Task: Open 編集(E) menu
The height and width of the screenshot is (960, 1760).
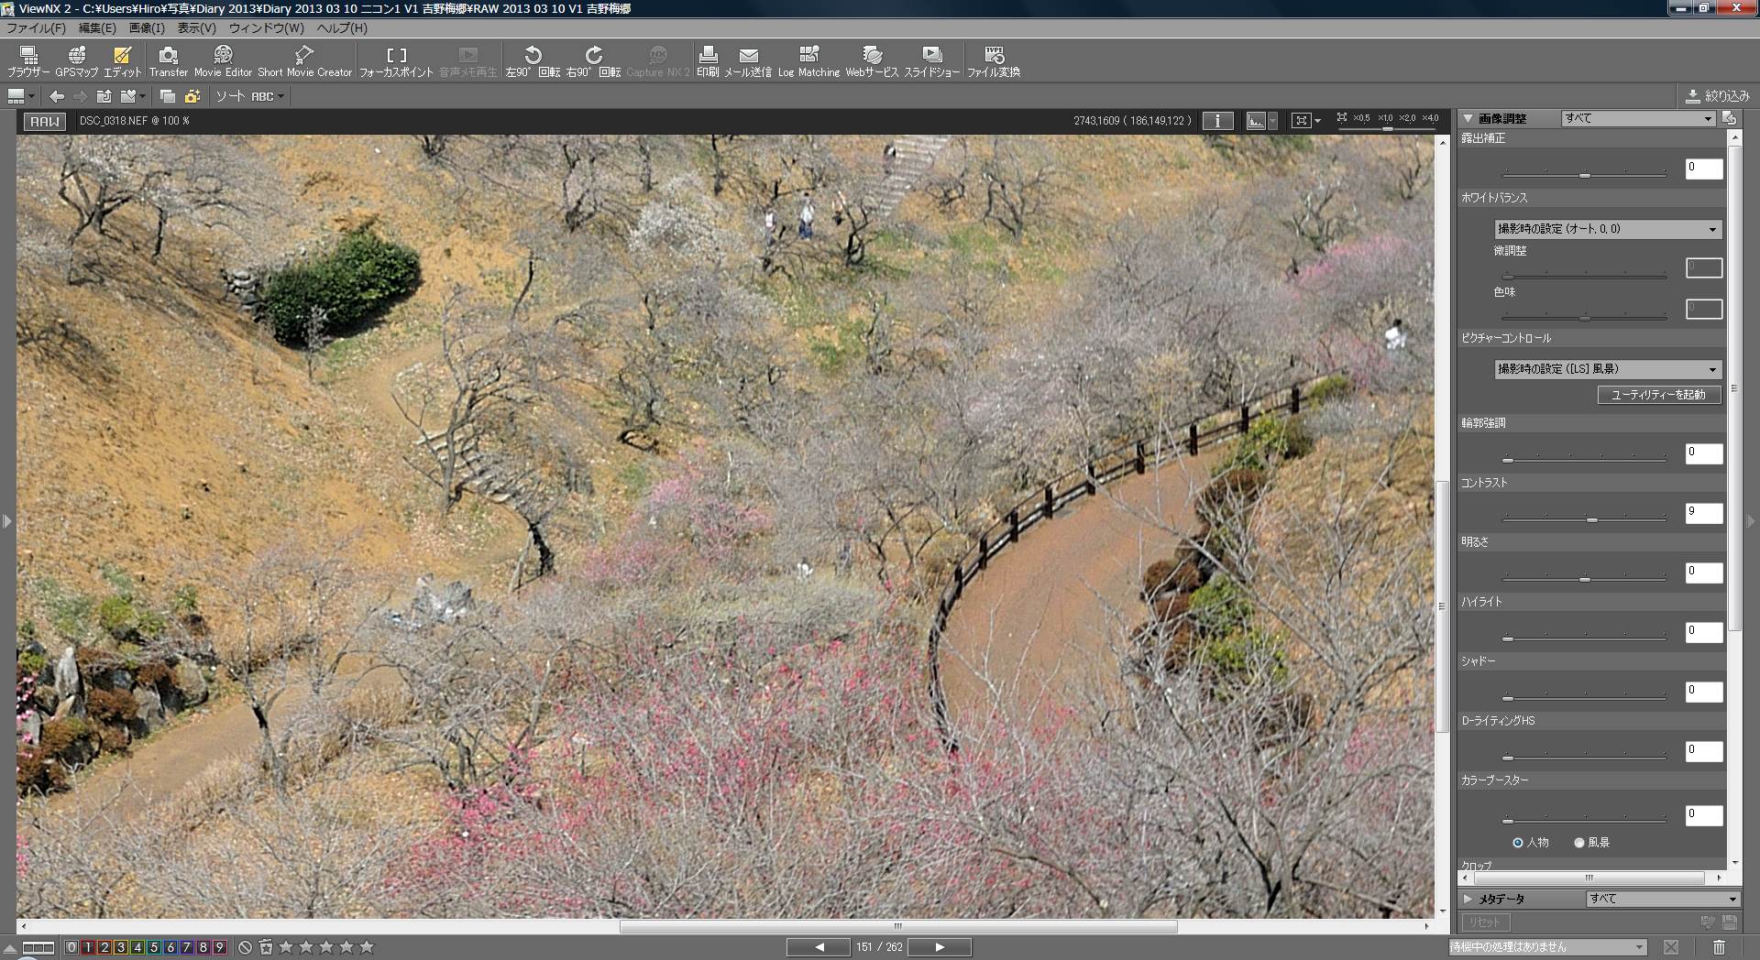Action: (97, 28)
